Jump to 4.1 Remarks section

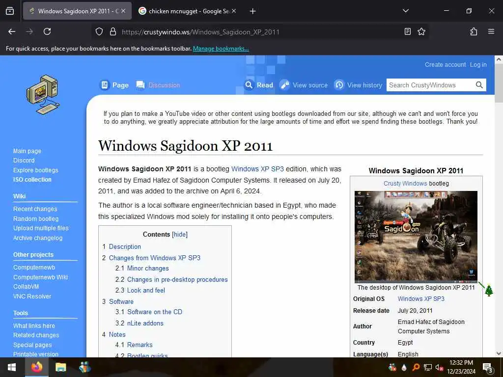pyautogui.click(x=140, y=345)
